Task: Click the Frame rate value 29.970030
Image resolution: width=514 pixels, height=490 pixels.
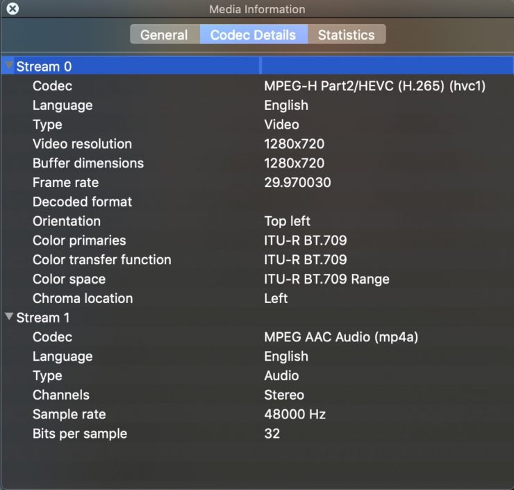Action: click(x=297, y=183)
